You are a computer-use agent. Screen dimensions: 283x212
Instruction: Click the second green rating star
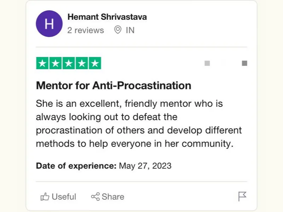point(56,63)
